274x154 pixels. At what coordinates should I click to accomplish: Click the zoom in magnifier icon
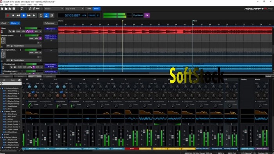click(30, 9)
